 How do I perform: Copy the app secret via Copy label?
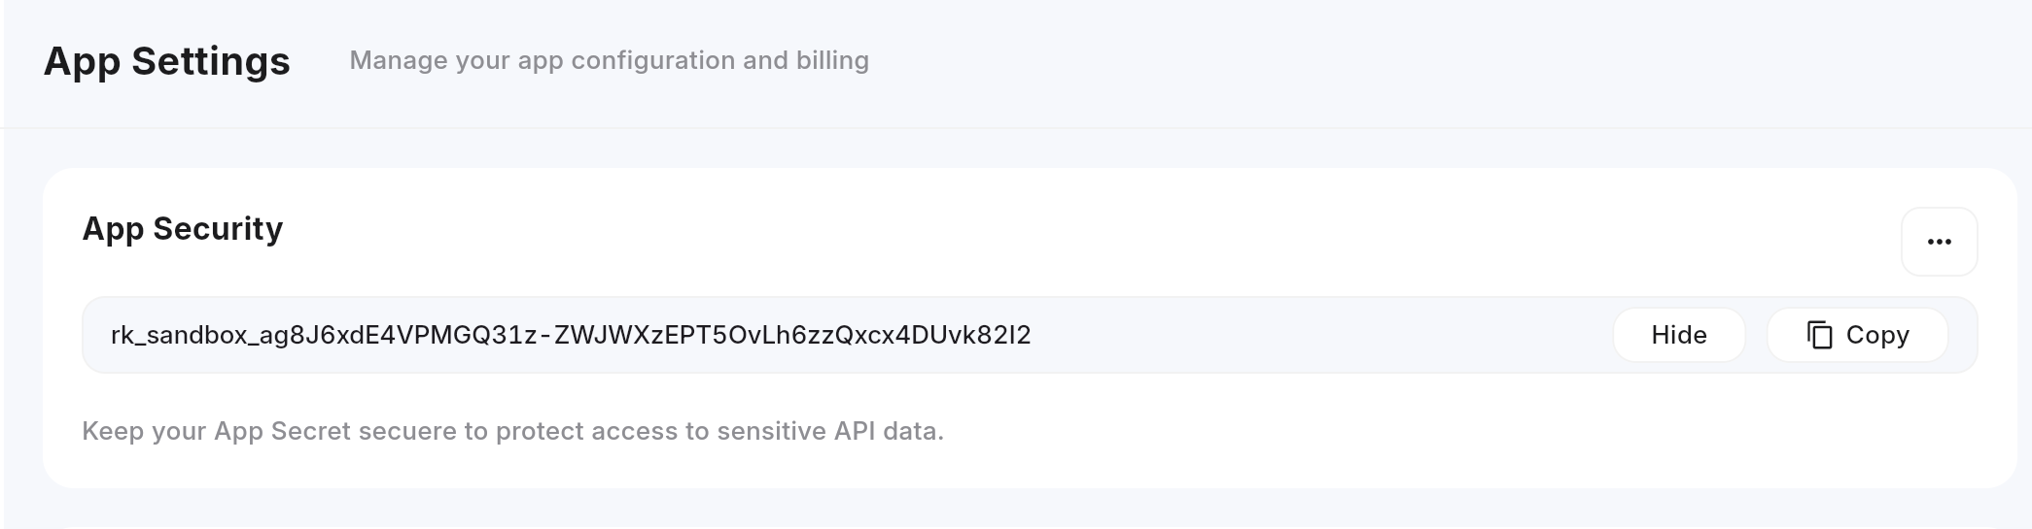(1877, 335)
